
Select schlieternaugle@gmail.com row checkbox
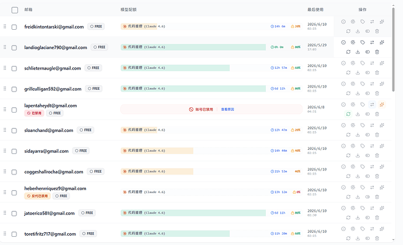tap(14, 69)
